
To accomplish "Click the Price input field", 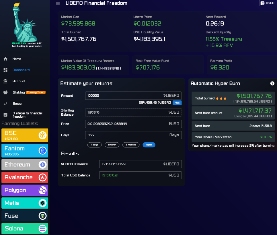I will 133,124.
